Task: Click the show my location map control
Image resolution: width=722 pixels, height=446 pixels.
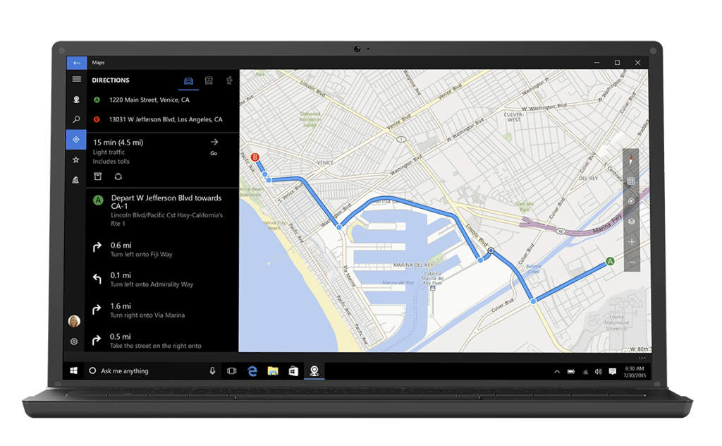Action: 631,201
